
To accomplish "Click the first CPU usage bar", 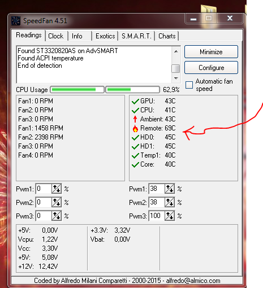I will [x=77, y=90].
